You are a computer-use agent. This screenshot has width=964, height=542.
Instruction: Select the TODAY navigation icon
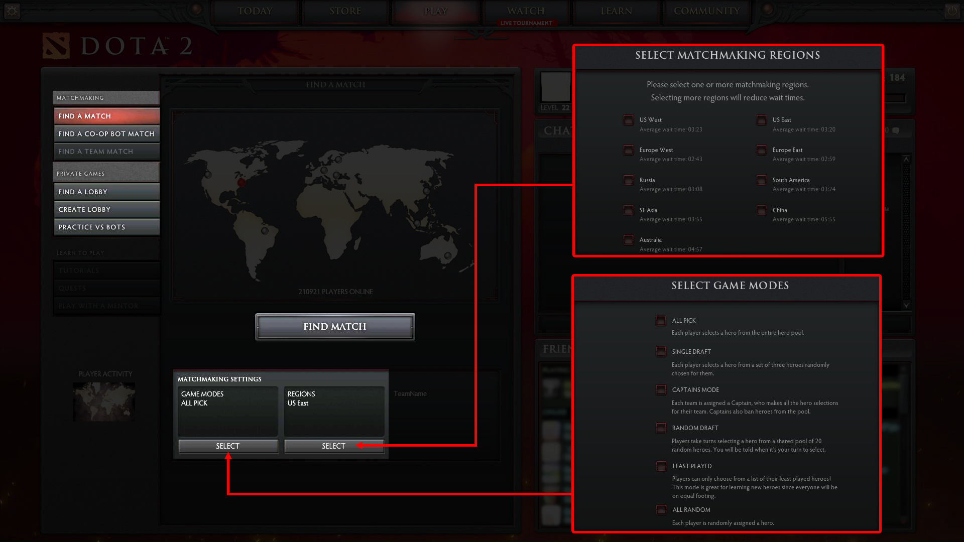(254, 11)
